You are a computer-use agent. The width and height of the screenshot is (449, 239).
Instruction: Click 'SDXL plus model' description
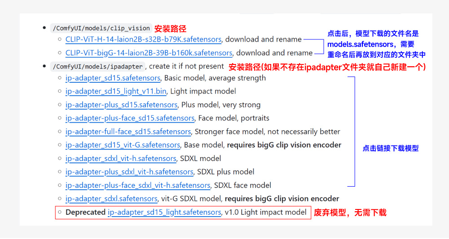[226, 172]
